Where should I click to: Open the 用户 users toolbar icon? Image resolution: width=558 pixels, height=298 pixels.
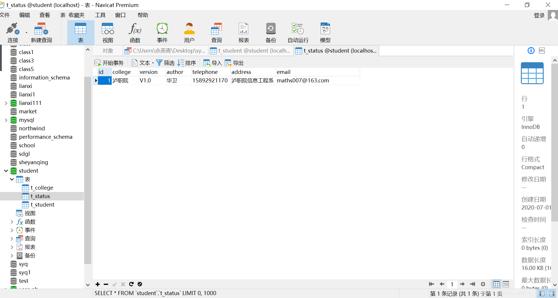point(189,33)
